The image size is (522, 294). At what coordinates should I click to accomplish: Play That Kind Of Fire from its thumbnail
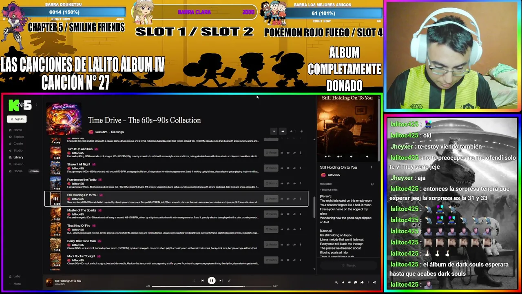(x=55, y=229)
